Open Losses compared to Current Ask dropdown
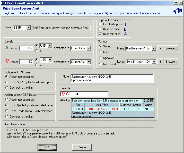The width and height of the screenshot is (184, 153). pos(89,62)
